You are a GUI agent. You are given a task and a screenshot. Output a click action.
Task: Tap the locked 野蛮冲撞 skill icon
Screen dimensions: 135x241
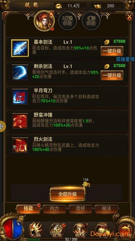tap(20, 121)
